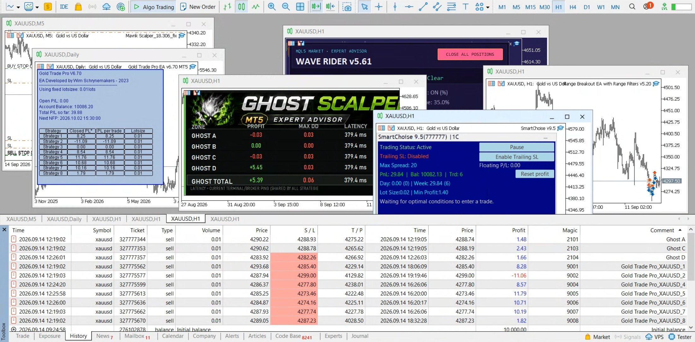The height and width of the screenshot is (342, 695).
Task: Click Pause in the SmartChoise panel
Action: (517, 147)
